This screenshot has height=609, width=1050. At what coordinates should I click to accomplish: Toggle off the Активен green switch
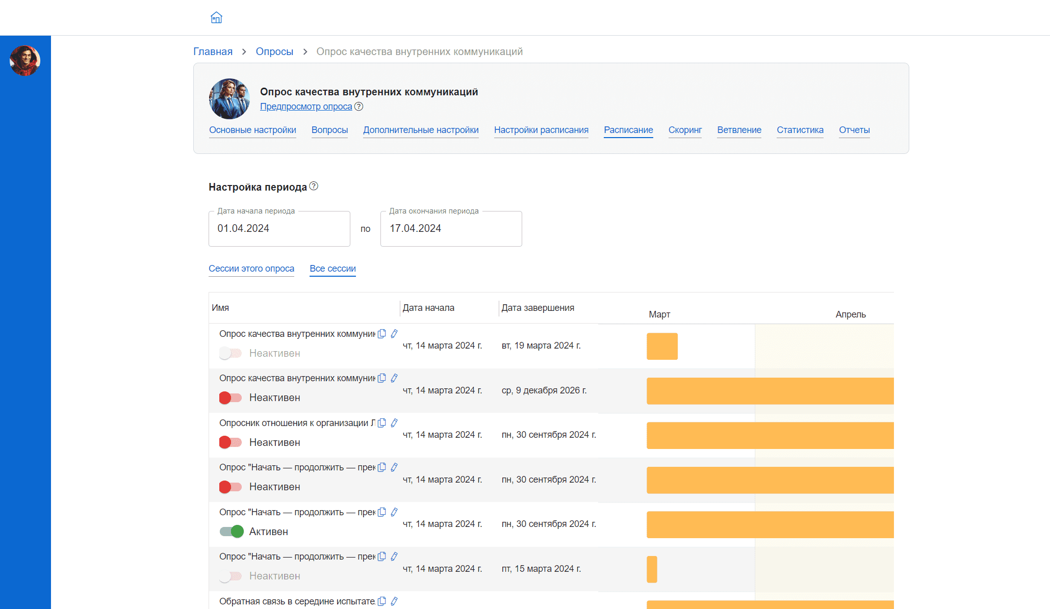pos(231,532)
